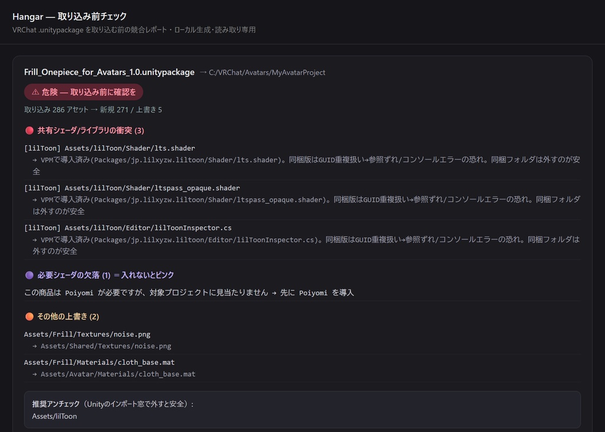The width and height of the screenshot is (605, 432).
Task: Click the red dot beside 共有シェーダ/ライブラリの衝突
Action: 30,131
